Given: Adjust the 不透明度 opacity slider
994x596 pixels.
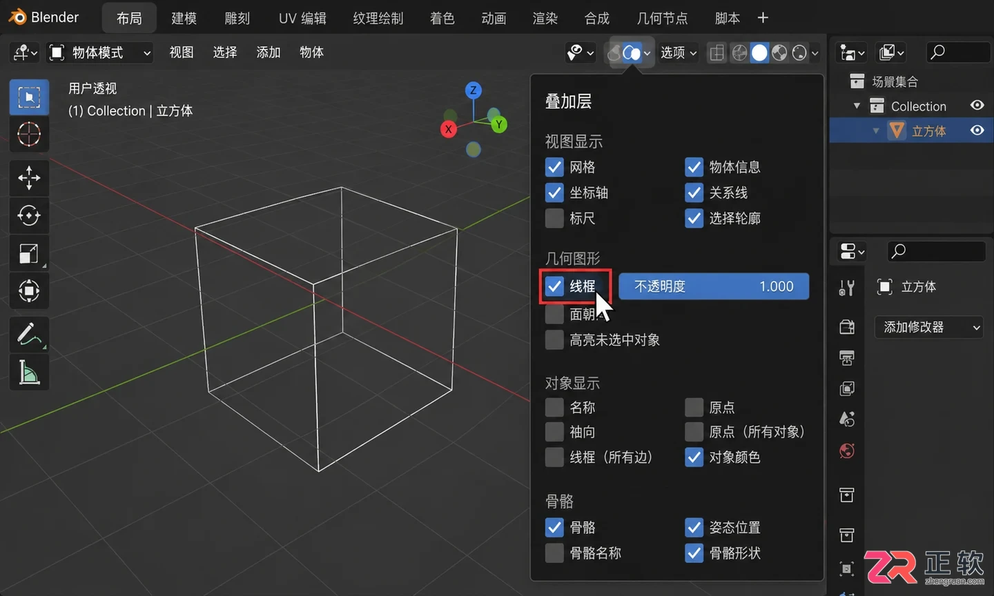Looking at the screenshot, I should (714, 286).
